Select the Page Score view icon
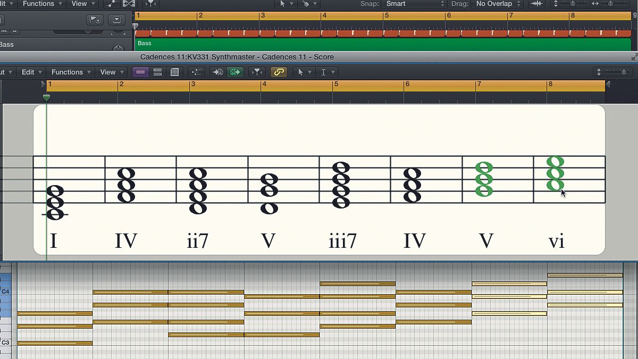The width and height of the screenshot is (638, 359). [x=175, y=72]
